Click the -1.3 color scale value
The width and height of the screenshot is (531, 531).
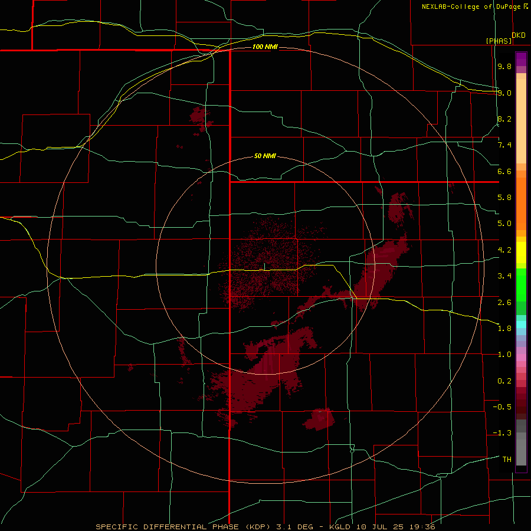502,433
